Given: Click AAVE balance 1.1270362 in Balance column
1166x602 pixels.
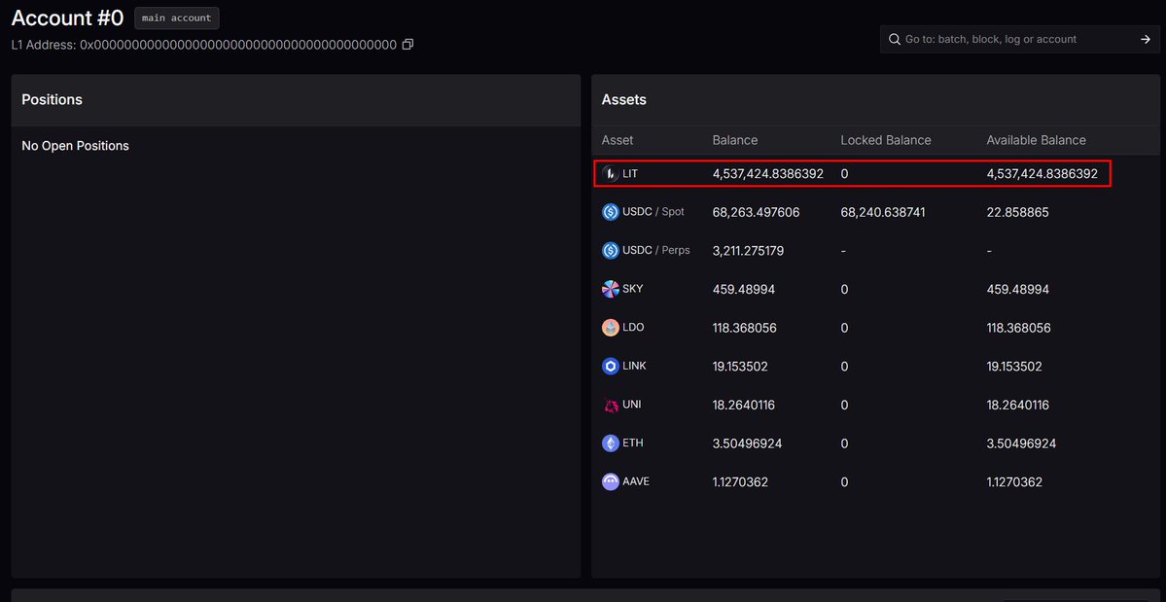Looking at the screenshot, I should coord(740,482).
